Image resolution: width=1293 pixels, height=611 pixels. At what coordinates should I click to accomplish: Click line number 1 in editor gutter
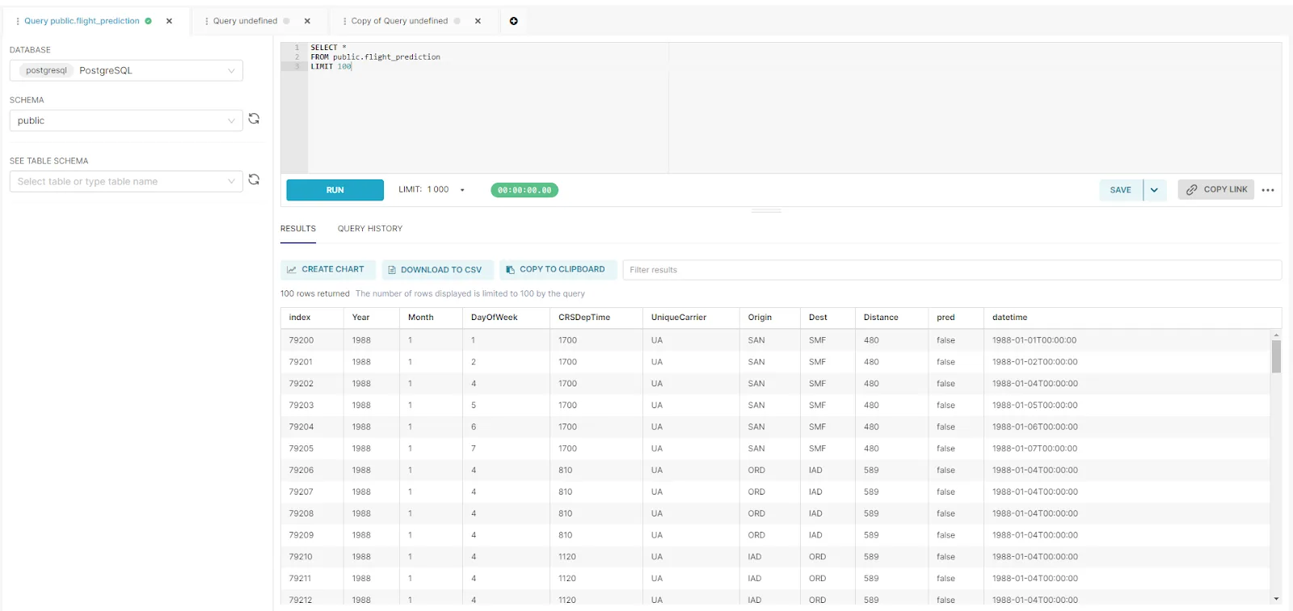(297, 48)
